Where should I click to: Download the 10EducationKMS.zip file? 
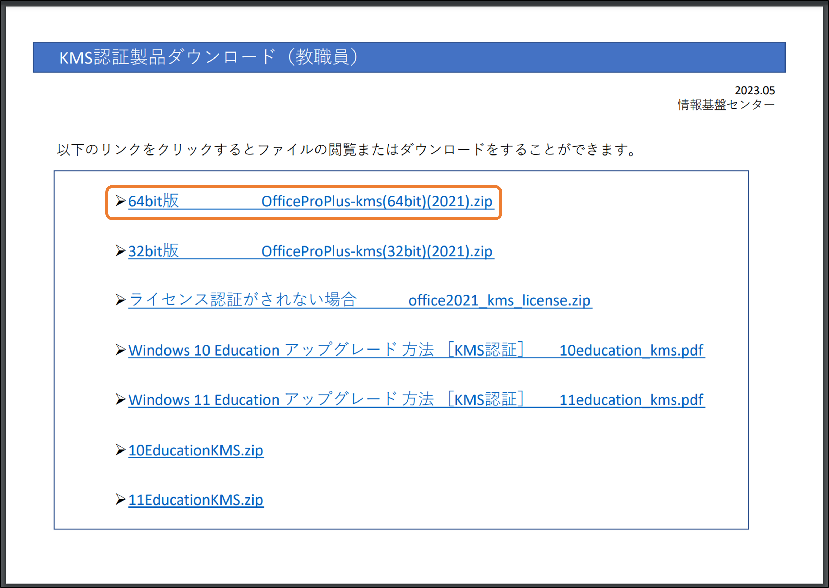[x=196, y=450]
